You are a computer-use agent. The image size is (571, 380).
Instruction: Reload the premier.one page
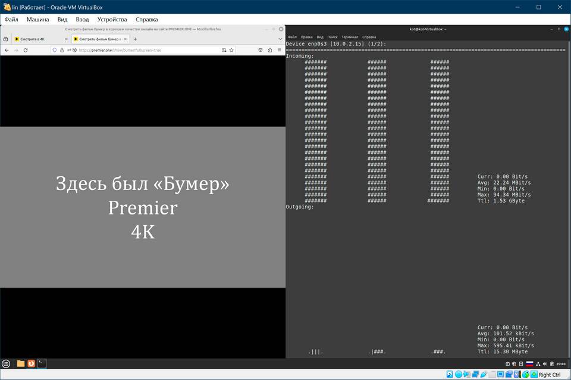26,50
